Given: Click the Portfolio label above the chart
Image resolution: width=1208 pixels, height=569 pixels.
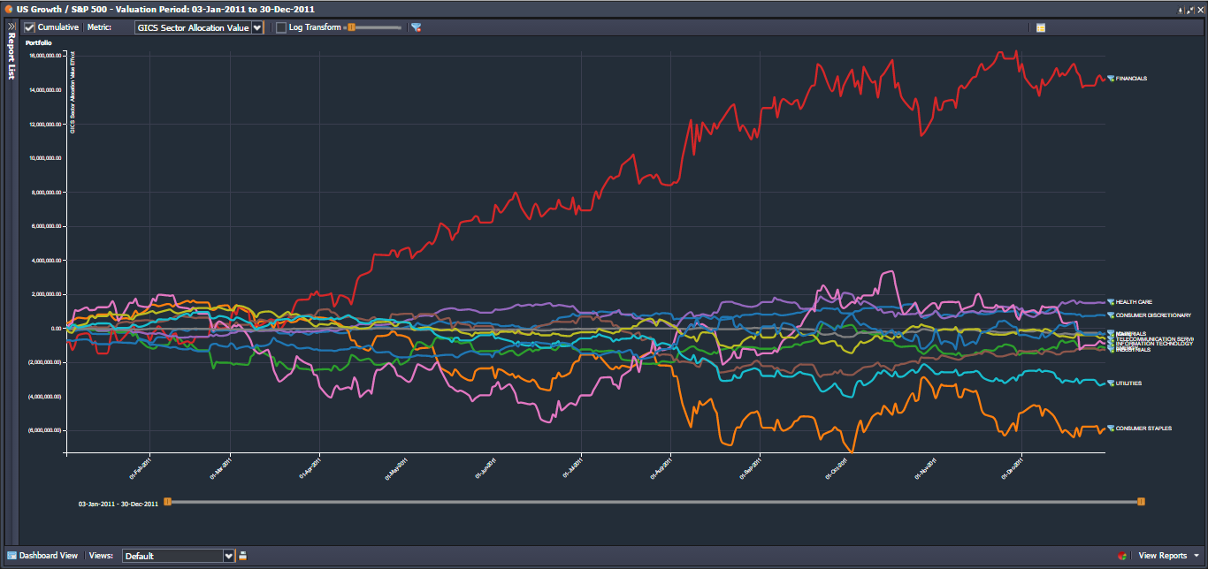Looking at the screenshot, I should 38,42.
